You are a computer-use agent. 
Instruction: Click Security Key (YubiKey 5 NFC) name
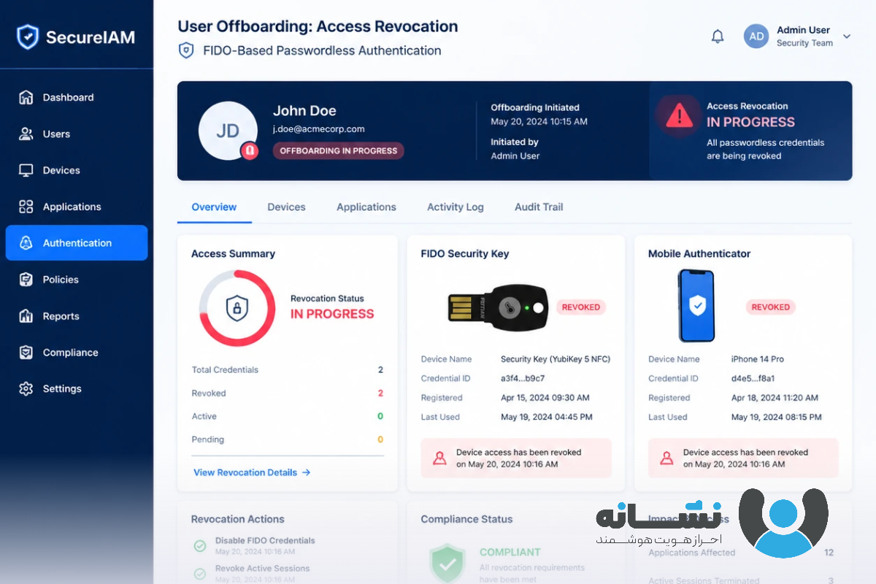pos(556,359)
